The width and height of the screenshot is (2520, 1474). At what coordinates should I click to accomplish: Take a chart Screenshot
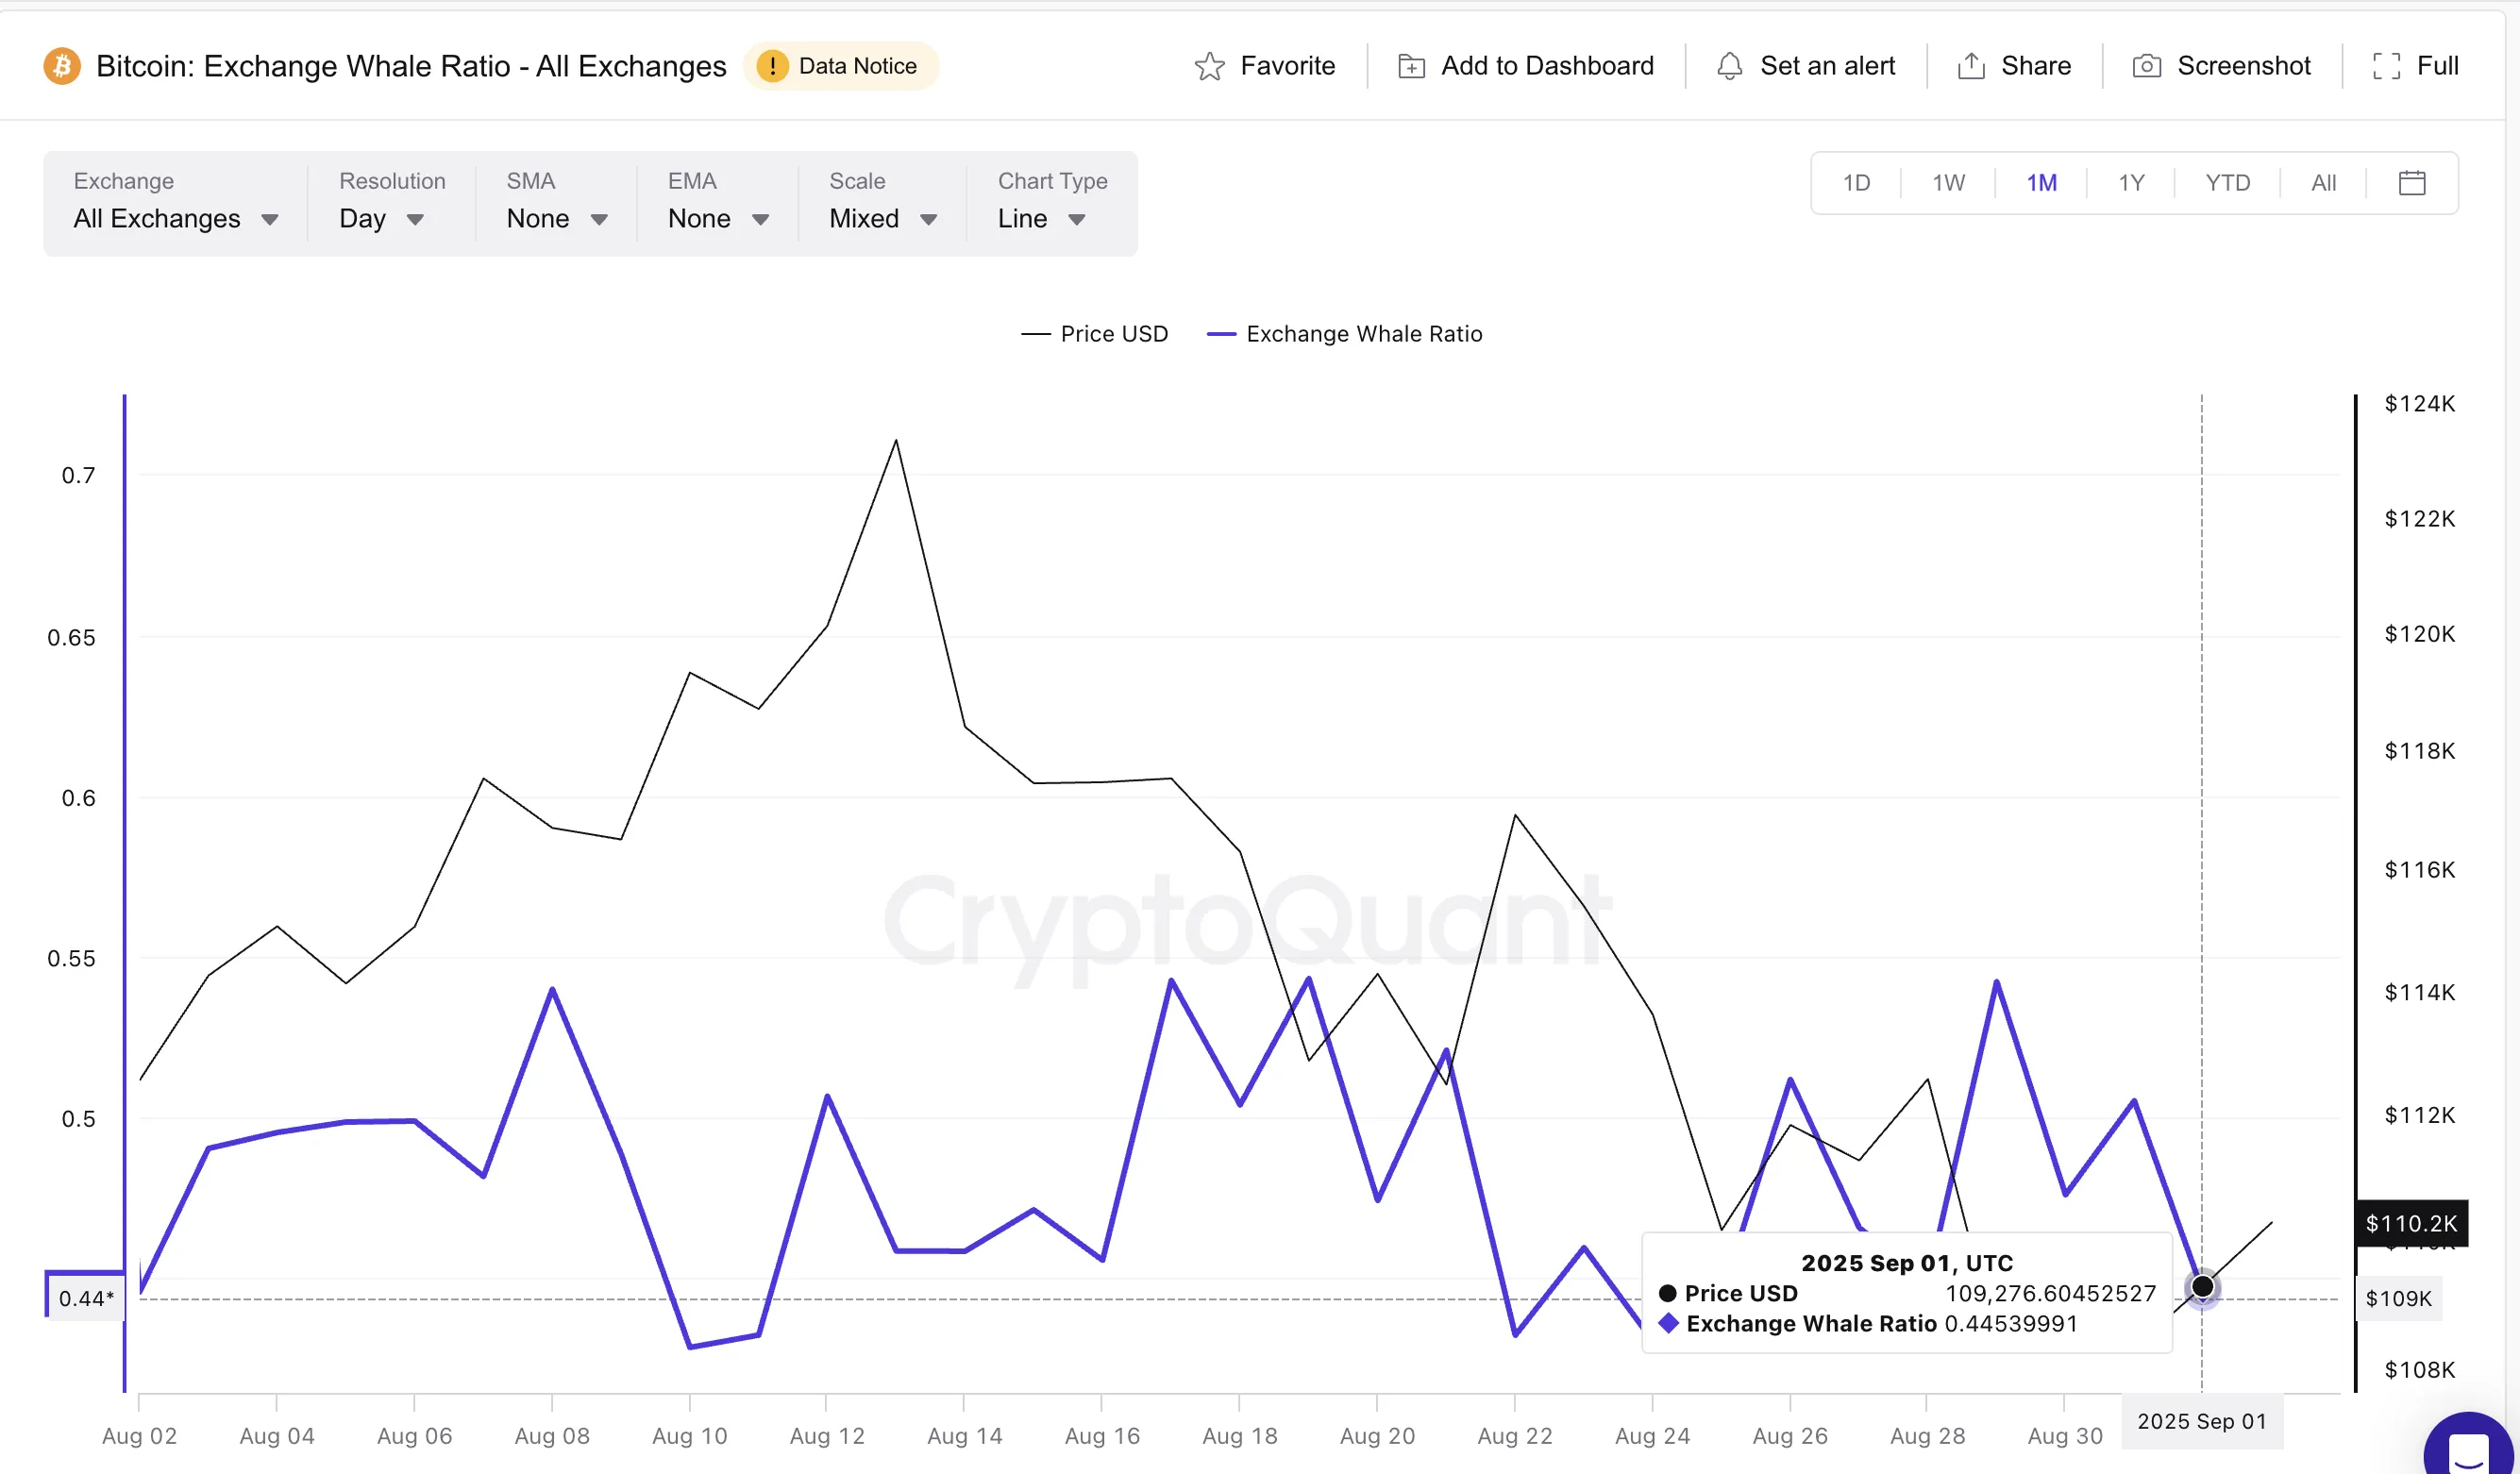pyautogui.click(x=2146, y=65)
